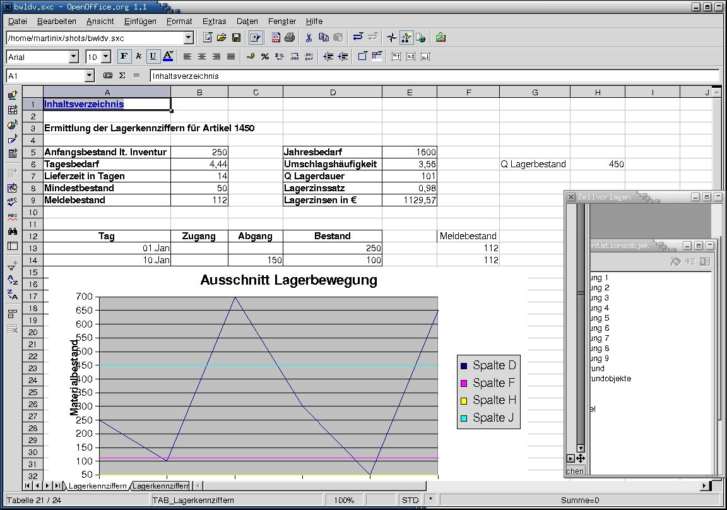Click the Inhaltsverzeichnis link in cell A1
The image size is (727, 510).
[x=84, y=104]
